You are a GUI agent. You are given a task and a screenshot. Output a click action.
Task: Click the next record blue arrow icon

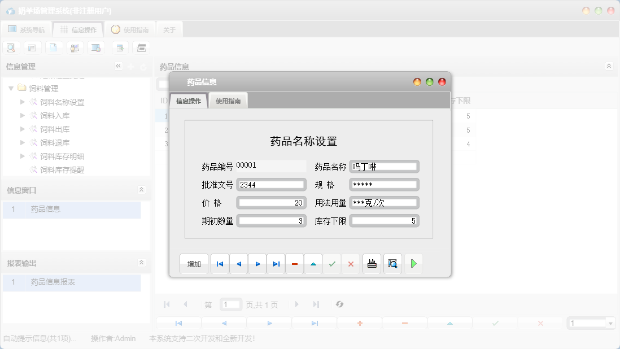(x=257, y=263)
